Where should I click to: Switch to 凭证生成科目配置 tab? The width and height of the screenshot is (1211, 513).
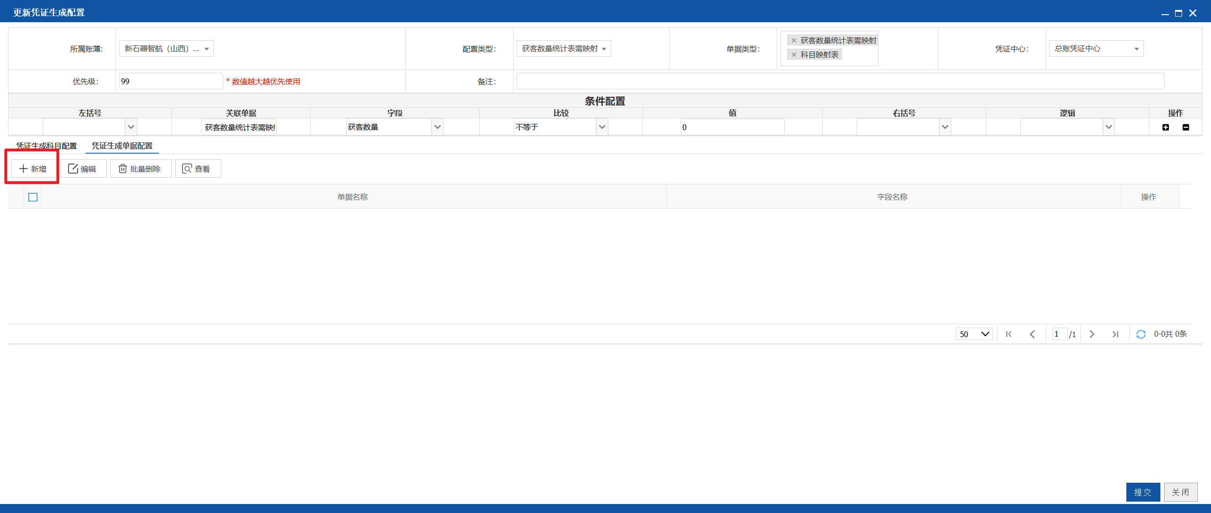46,146
